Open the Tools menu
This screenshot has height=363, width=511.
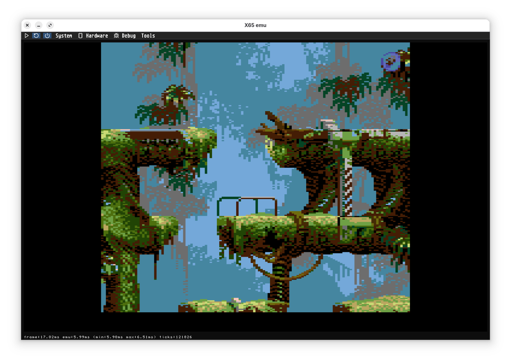pos(148,36)
